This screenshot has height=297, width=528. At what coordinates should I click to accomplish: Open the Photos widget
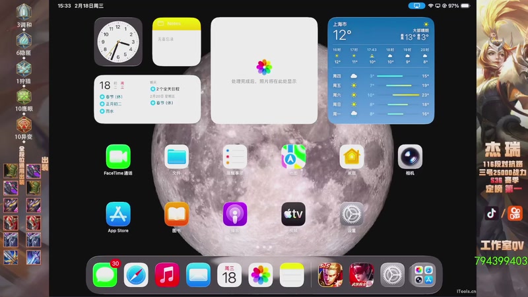point(264,71)
